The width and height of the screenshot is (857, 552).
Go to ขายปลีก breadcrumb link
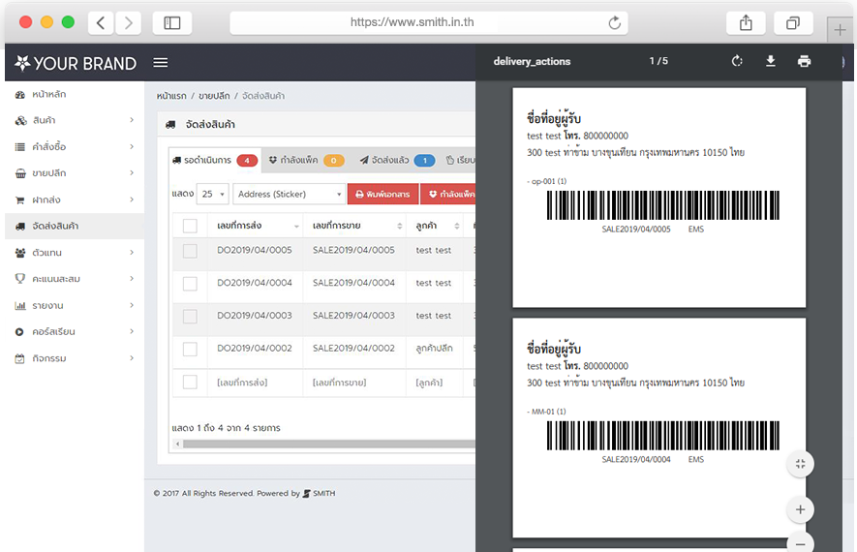click(214, 96)
